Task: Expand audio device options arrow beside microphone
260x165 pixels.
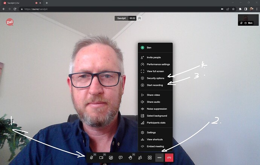Action: (95, 154)
